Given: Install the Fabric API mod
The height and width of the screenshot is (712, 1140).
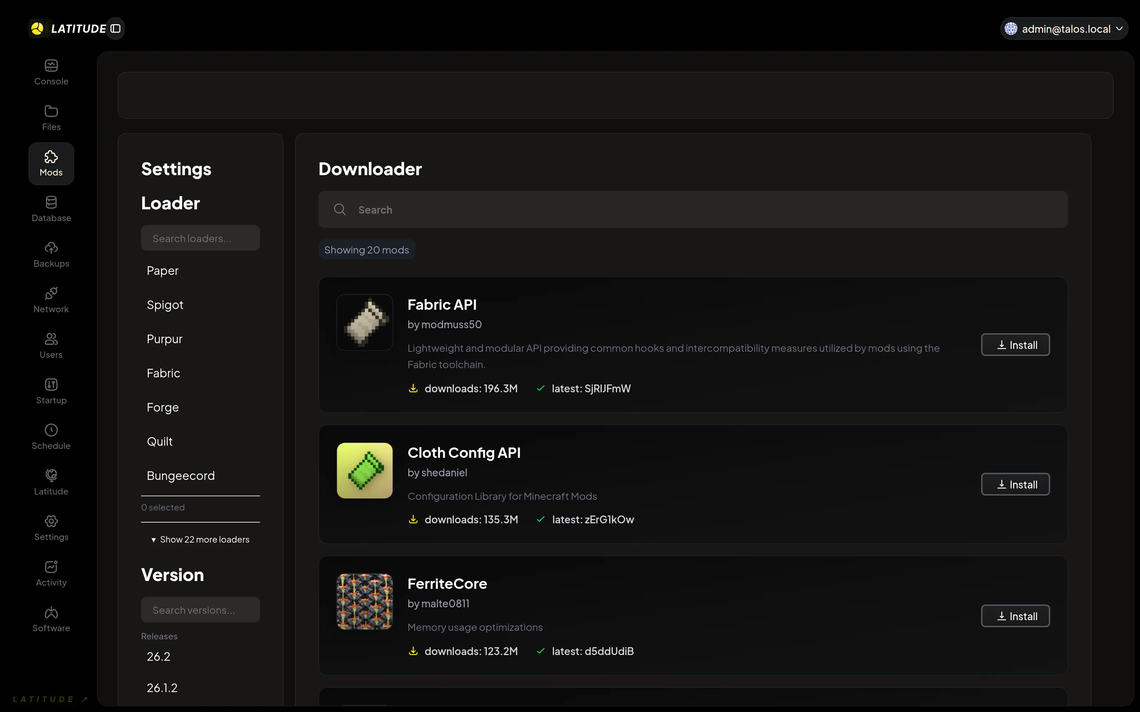Looking at the screenshot, I should point(1015,345).
